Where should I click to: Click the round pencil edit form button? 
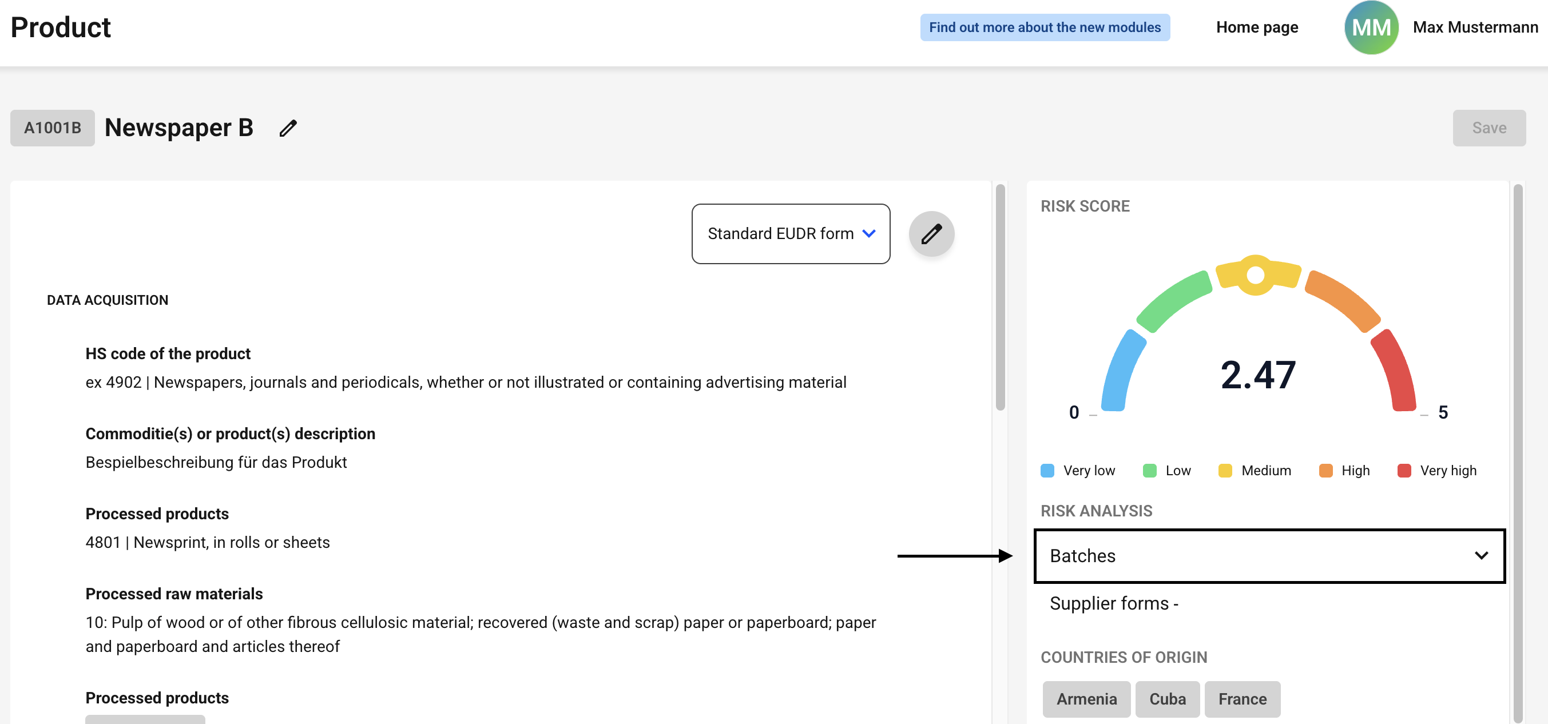tap(931, 234)
